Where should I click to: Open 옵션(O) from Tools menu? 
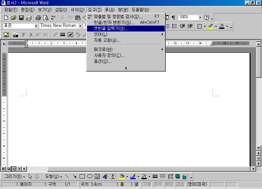126,61
